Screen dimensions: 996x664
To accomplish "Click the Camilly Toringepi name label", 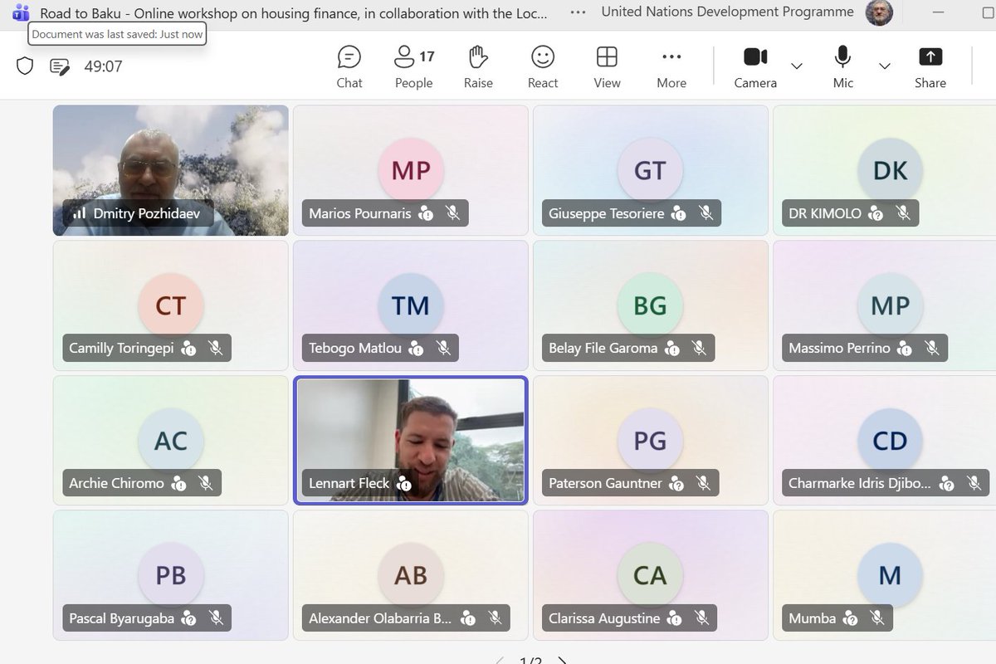I will [121, 349].
